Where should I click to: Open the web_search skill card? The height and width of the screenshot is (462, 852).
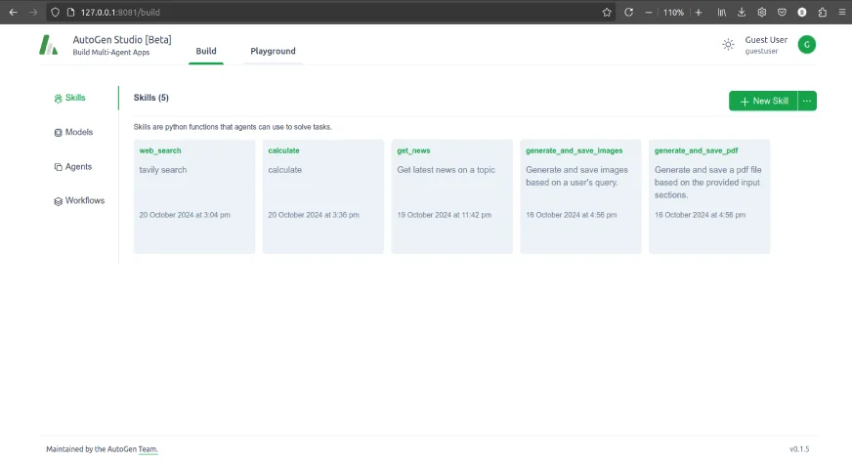point(194,196)
